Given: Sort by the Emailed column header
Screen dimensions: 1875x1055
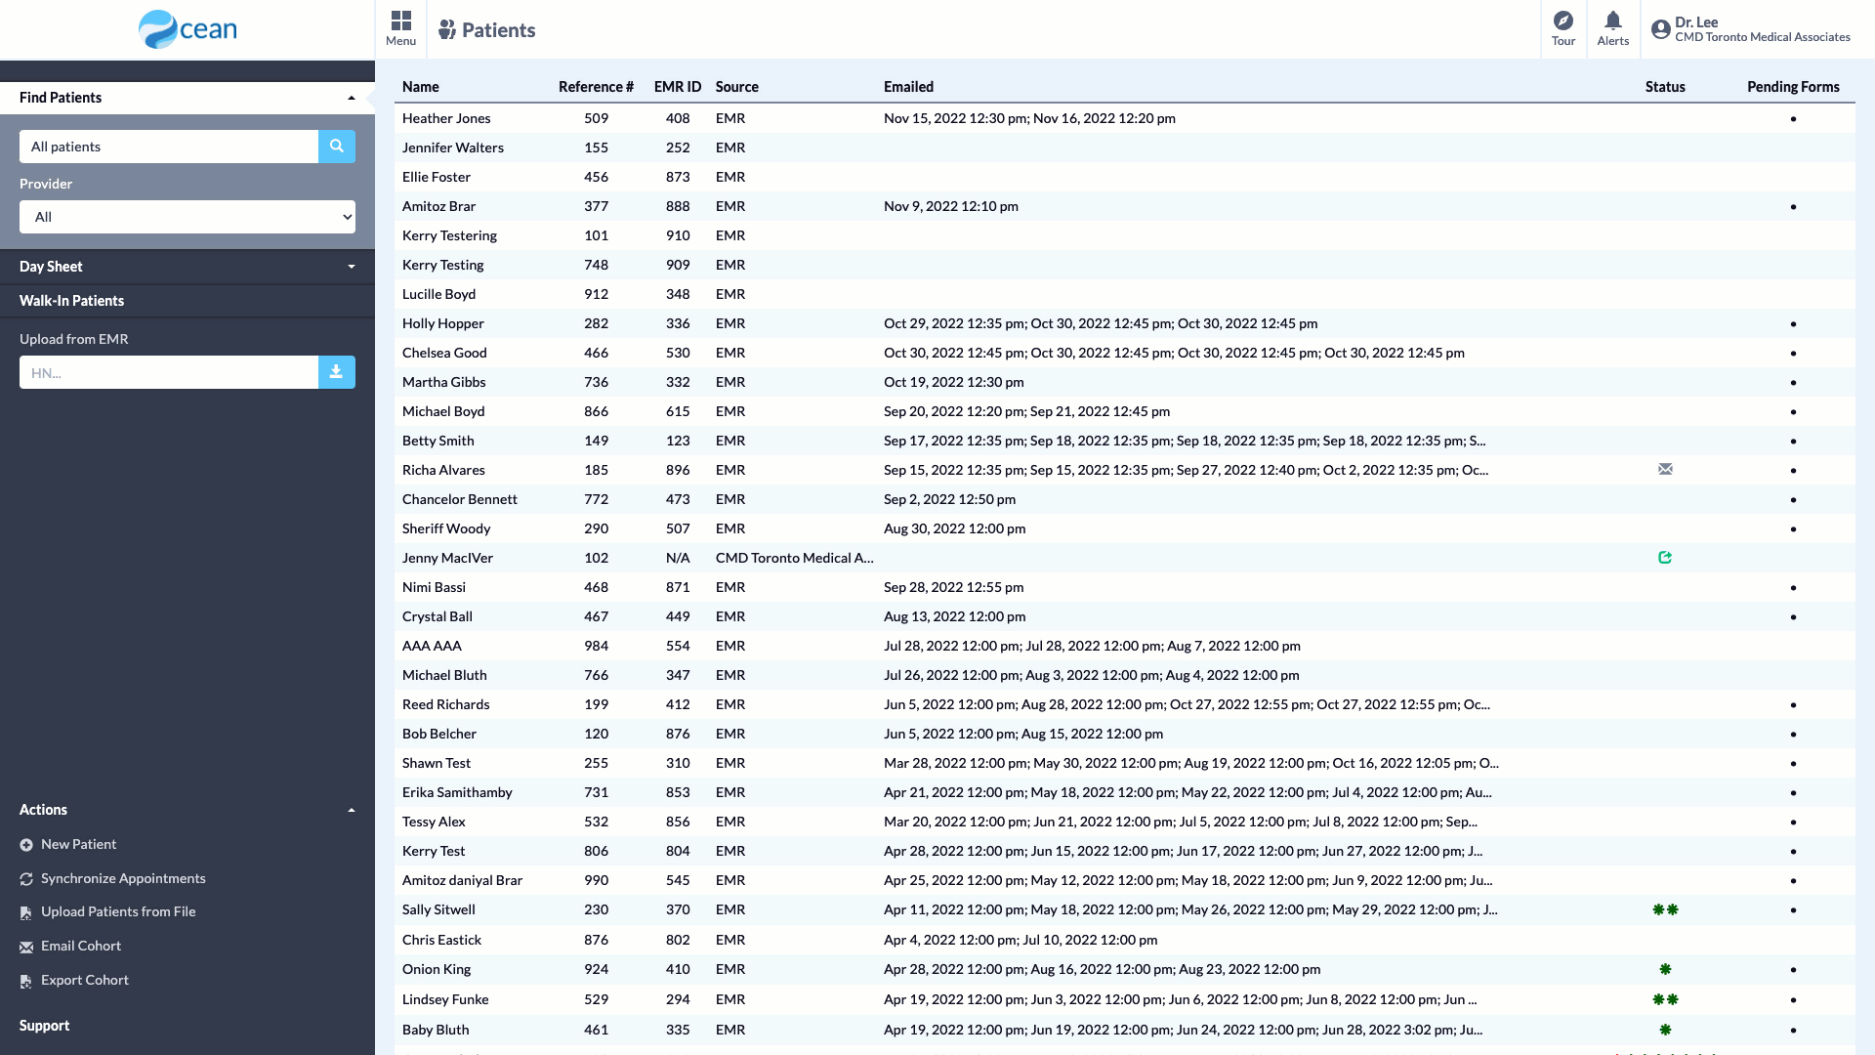Looking at the screenshot, I should coord(909,87).
